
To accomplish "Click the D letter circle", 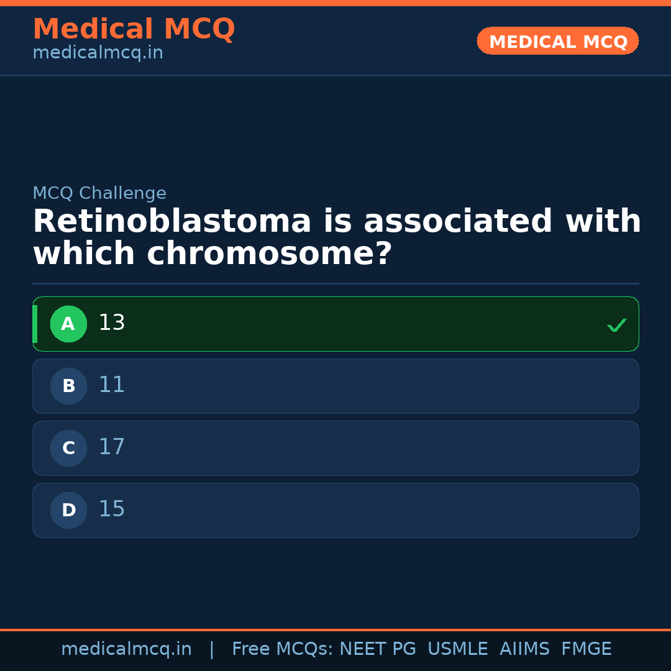I will point(68,510).
